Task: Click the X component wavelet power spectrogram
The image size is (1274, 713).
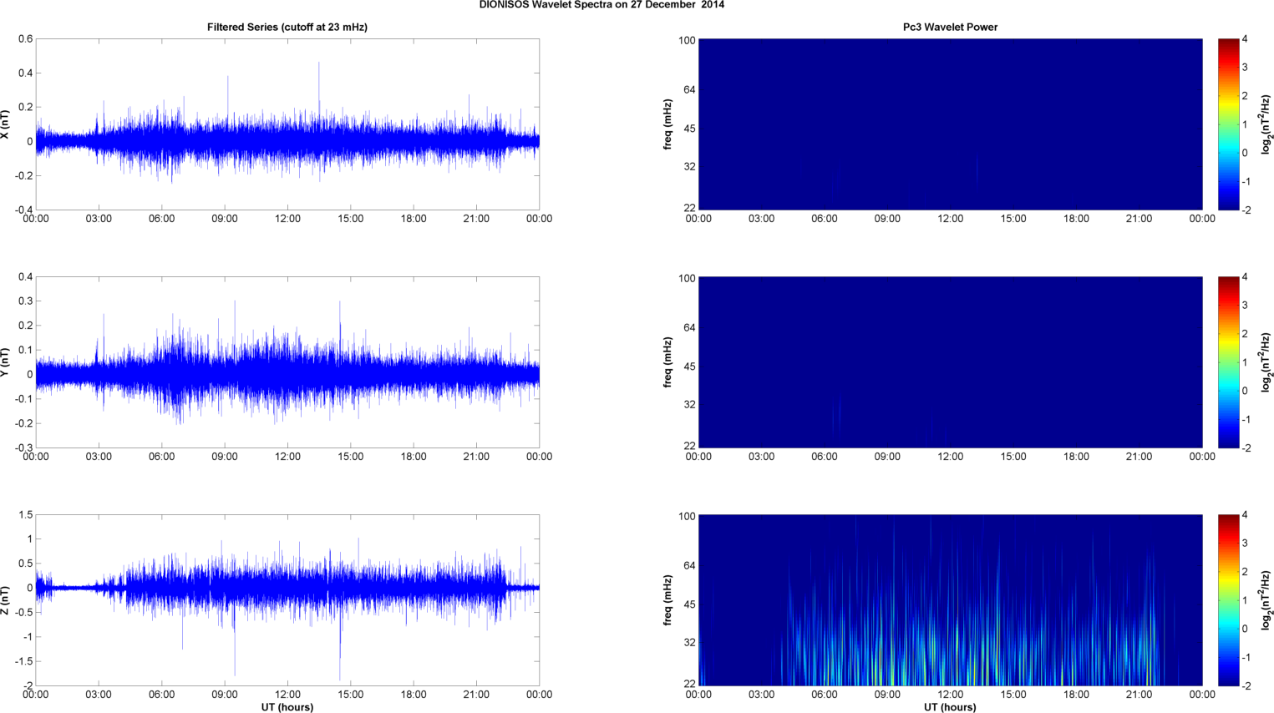Action: [950, 124]
